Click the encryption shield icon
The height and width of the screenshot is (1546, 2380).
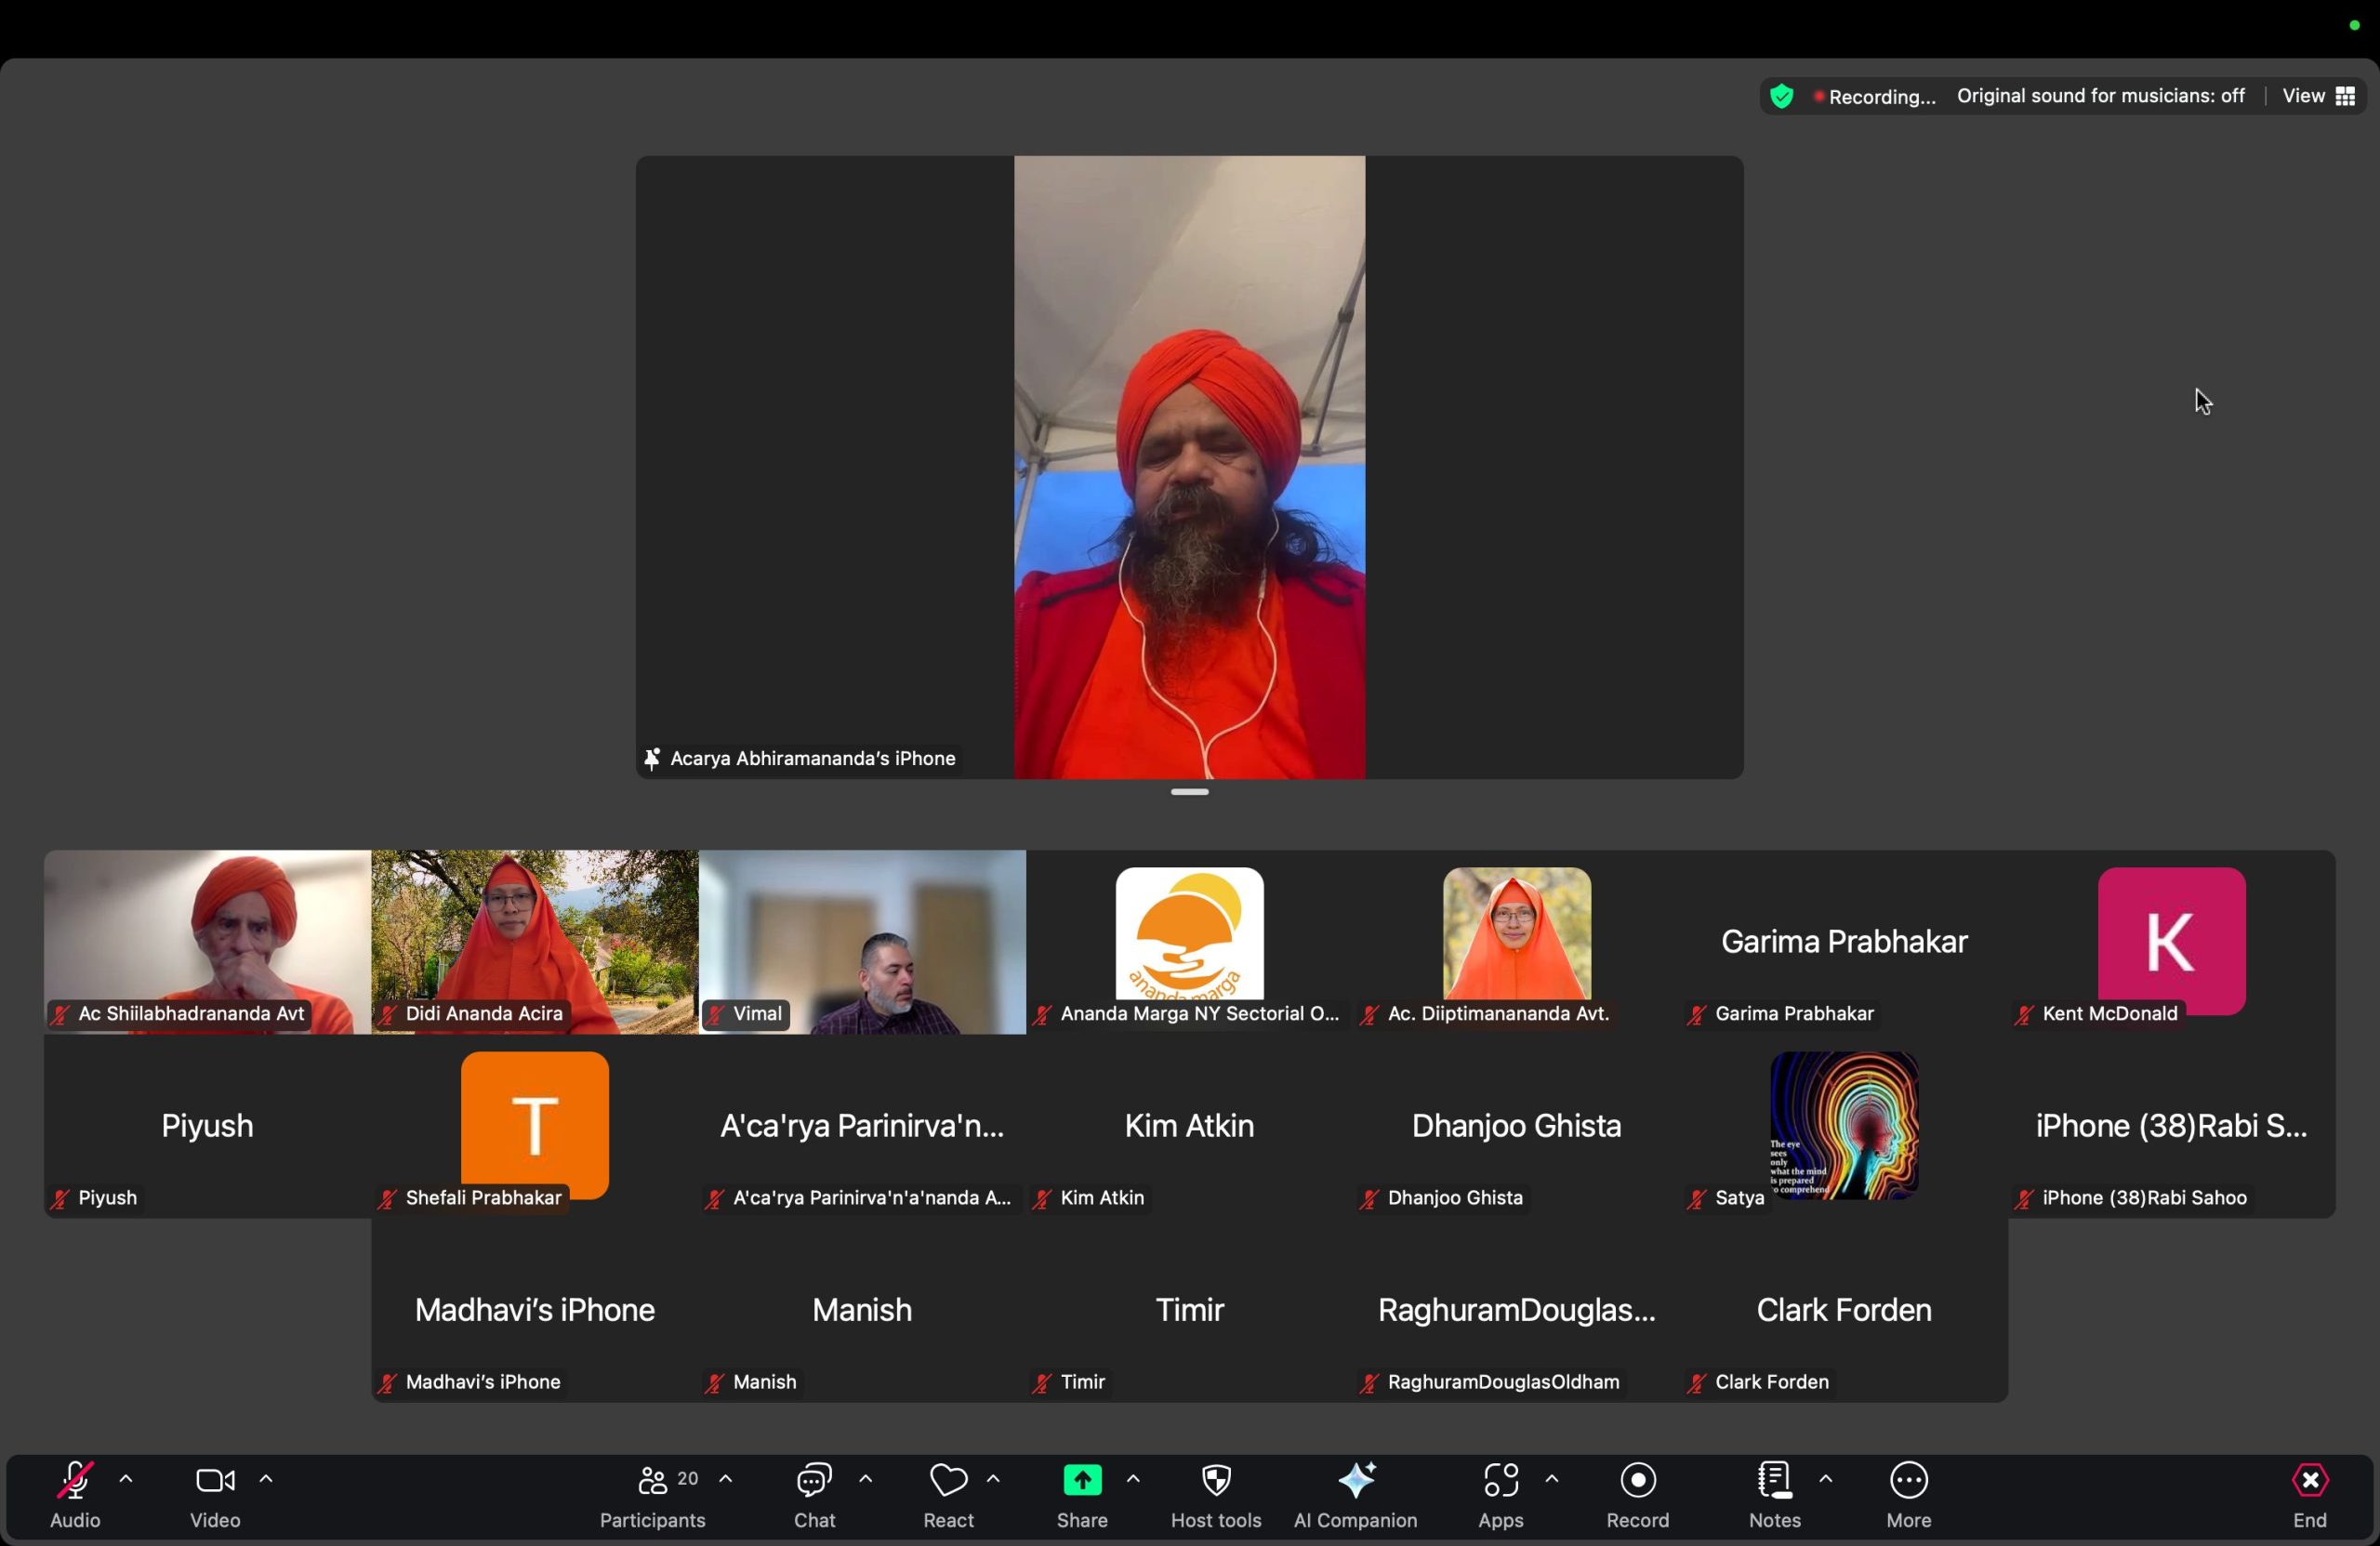tap(1781, 96)
